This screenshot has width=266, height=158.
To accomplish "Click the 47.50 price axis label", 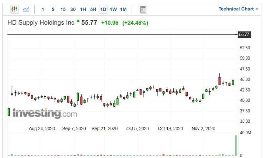I will pyautogui.click(x=245, y=69).
